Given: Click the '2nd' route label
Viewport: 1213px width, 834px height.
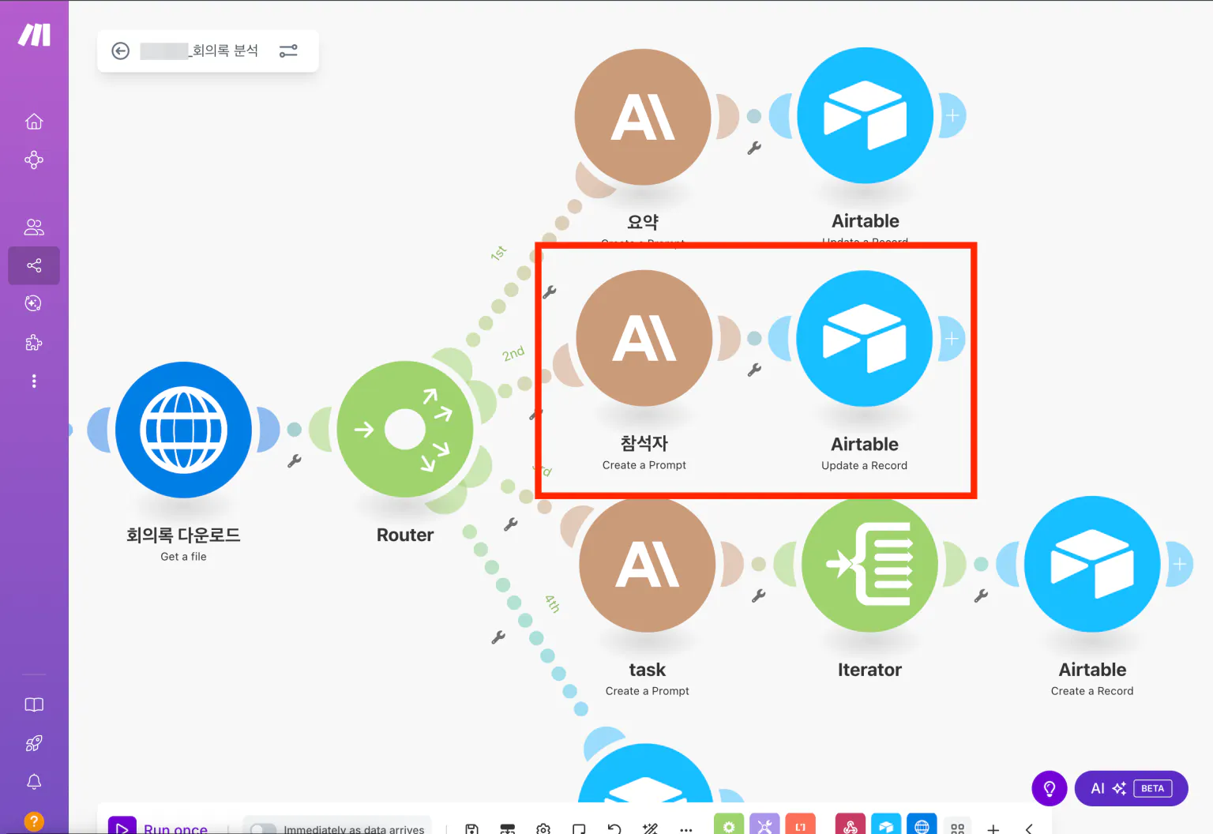Looking at the screenshot, I should click(513, 353).
